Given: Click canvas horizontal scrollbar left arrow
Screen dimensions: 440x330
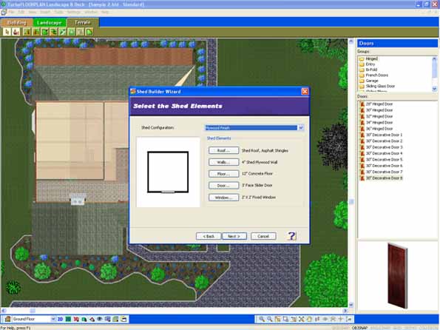Looking at the screenshot, I should [x=4, y=310].
